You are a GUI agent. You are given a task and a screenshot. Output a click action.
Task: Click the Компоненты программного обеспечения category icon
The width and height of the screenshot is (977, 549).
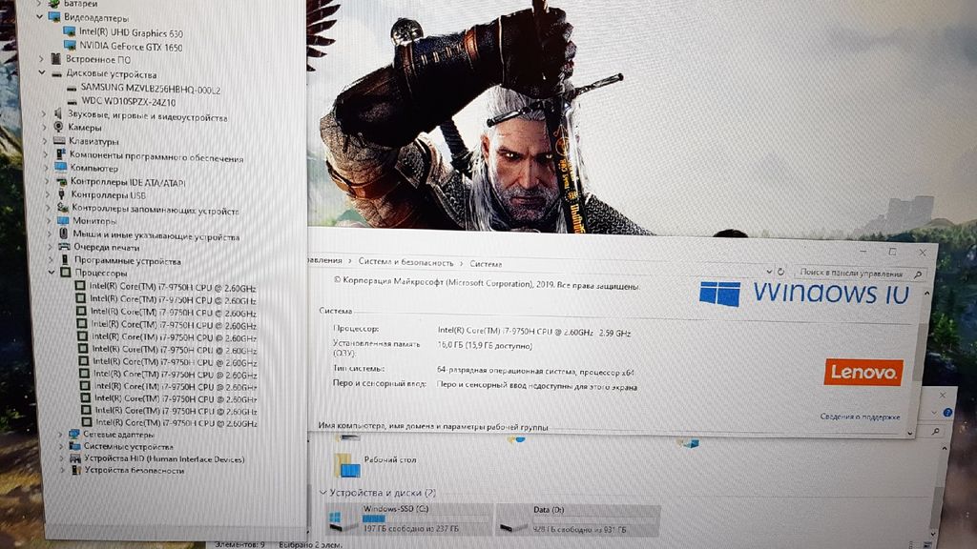coord(60,153)
